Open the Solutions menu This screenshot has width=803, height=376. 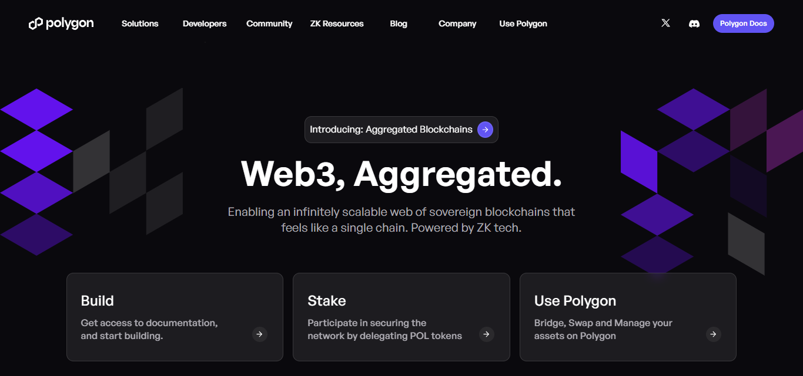pos(140,23)
